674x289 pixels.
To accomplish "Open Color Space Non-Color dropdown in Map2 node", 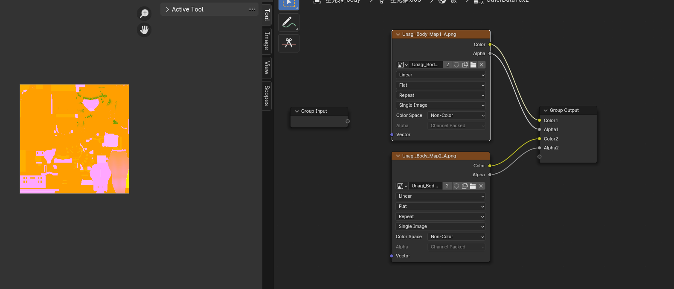I will (x=456, y=237).
